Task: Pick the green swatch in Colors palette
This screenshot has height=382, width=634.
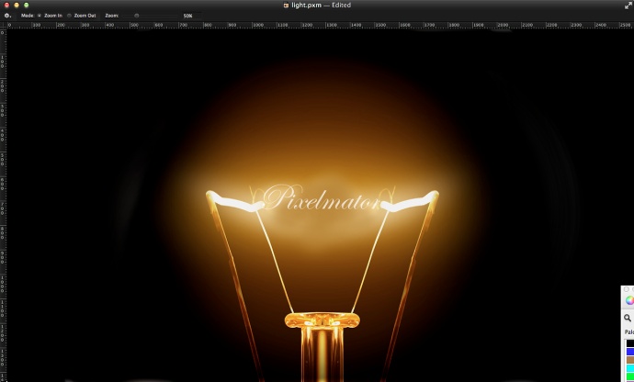Action: coord(630,377)
